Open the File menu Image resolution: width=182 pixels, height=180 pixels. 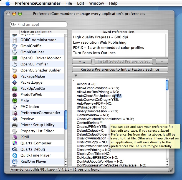click(x=69, y=3)
